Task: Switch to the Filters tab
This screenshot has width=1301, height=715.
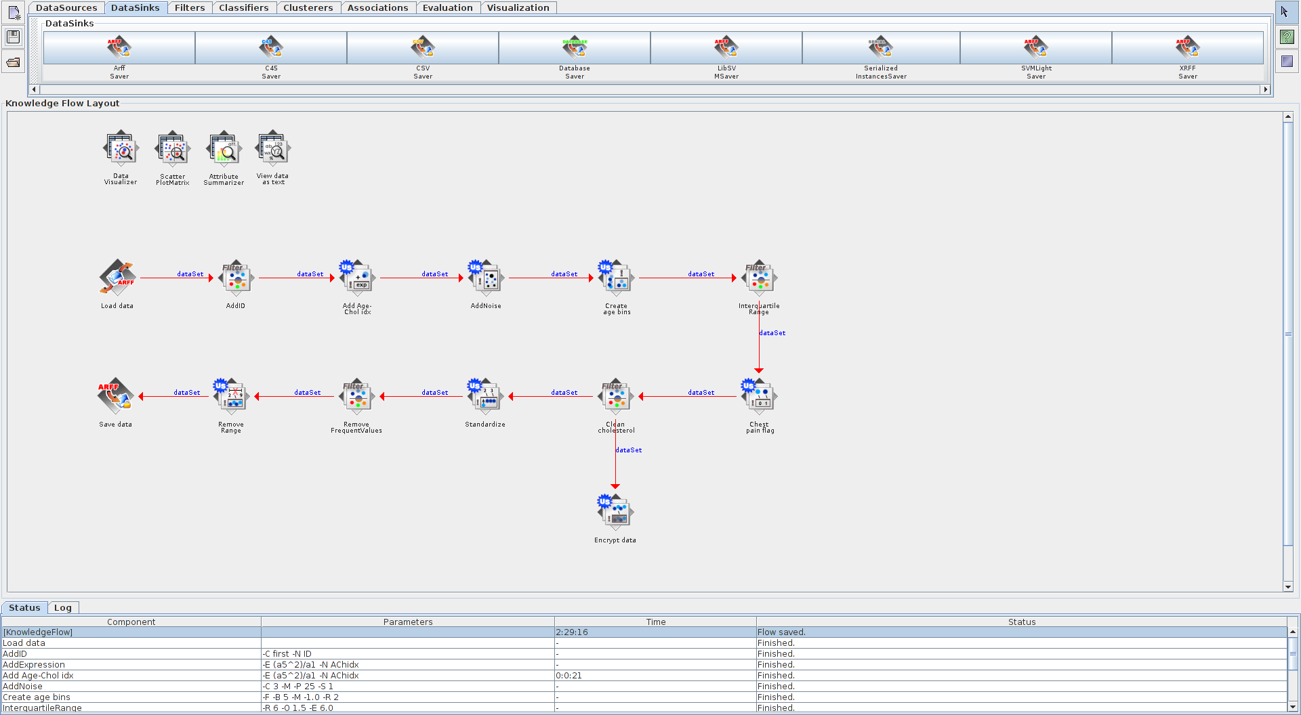Action: pos(190,7)
